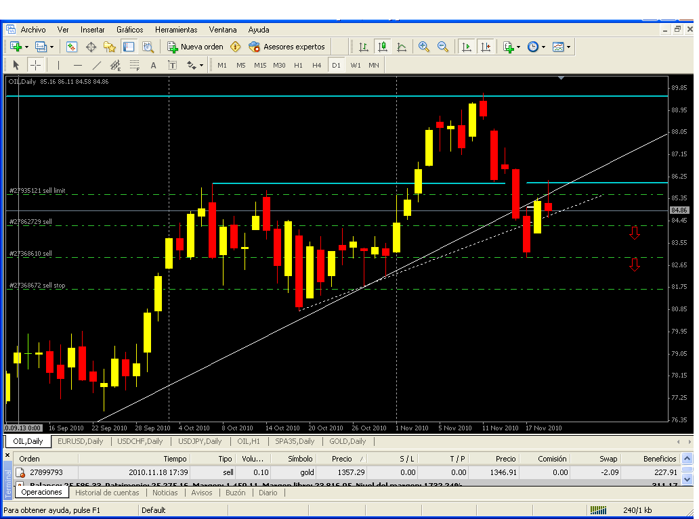
Task: Open the Insertar menu
Action: click(x=92, y=30)
